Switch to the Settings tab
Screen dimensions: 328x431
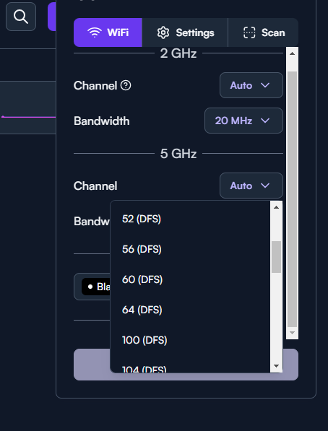pos(185,32)
